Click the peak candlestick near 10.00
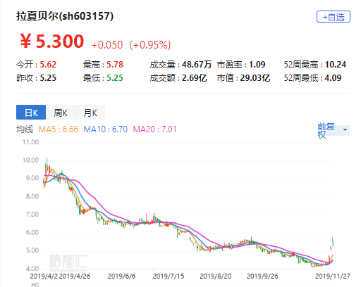361x287 pixels. click(47, 165)
